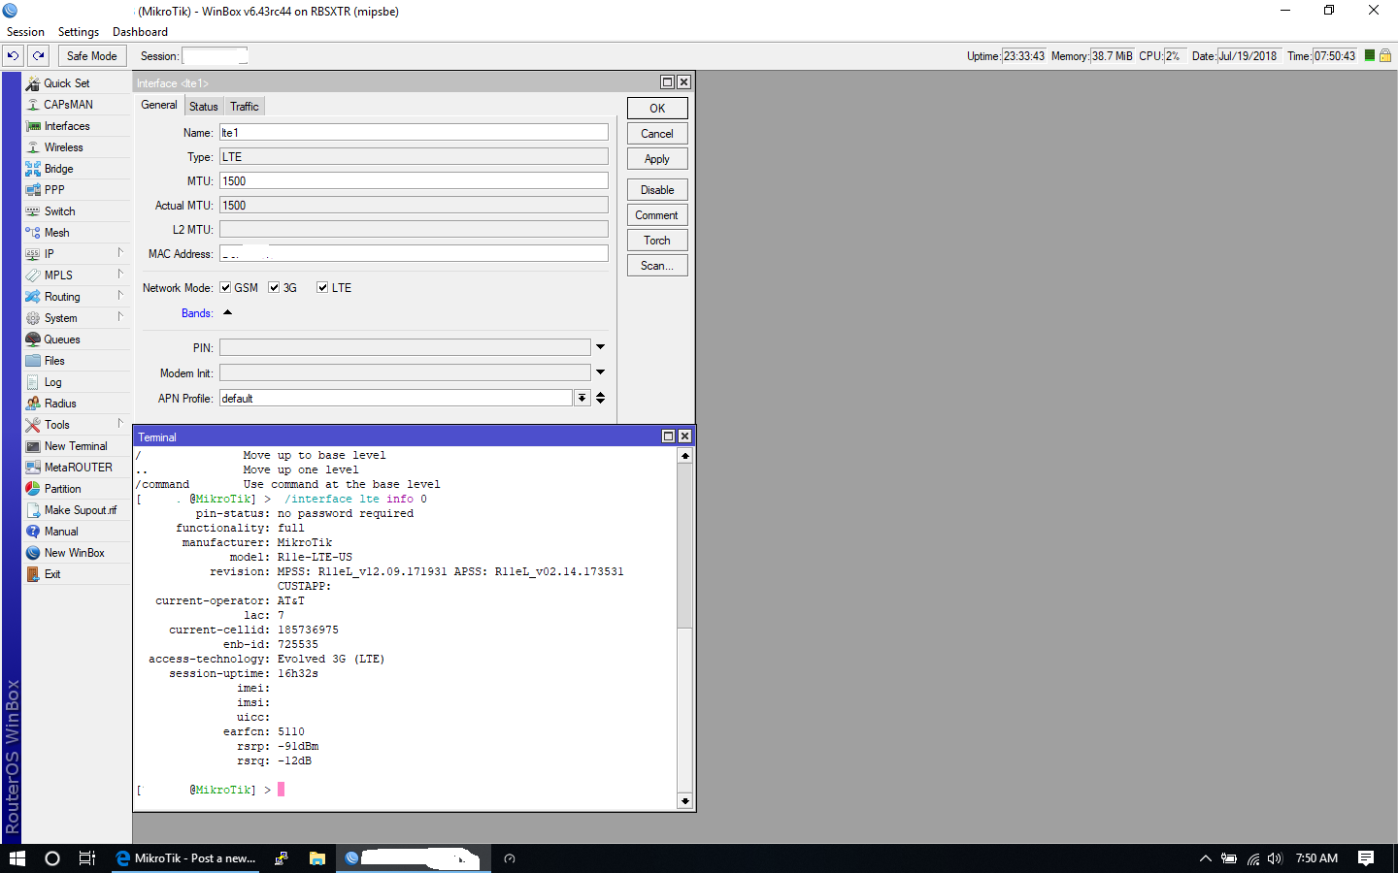Collapse the Bands section arrow
This screenshot has height=873, width=1398.
pos(228,312)
